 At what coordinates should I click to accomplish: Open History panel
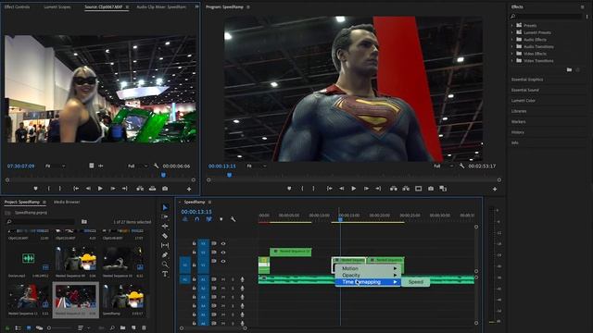pyautogui.click(x=518, y=132)
